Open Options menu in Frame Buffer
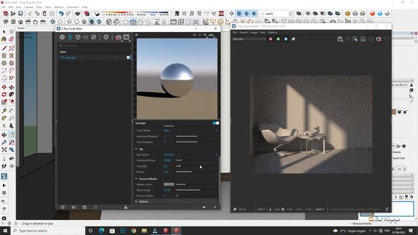The width and height of the screenshot is (418, 235). coord(273,33)
